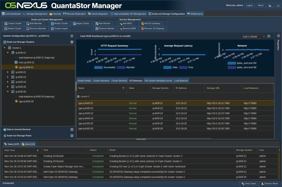
Task: Sort by the Name column header
Action: (81, 88)
